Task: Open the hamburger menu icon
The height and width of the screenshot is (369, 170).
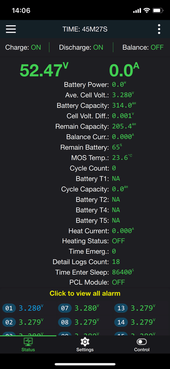Action: click(x=11, y=29)
